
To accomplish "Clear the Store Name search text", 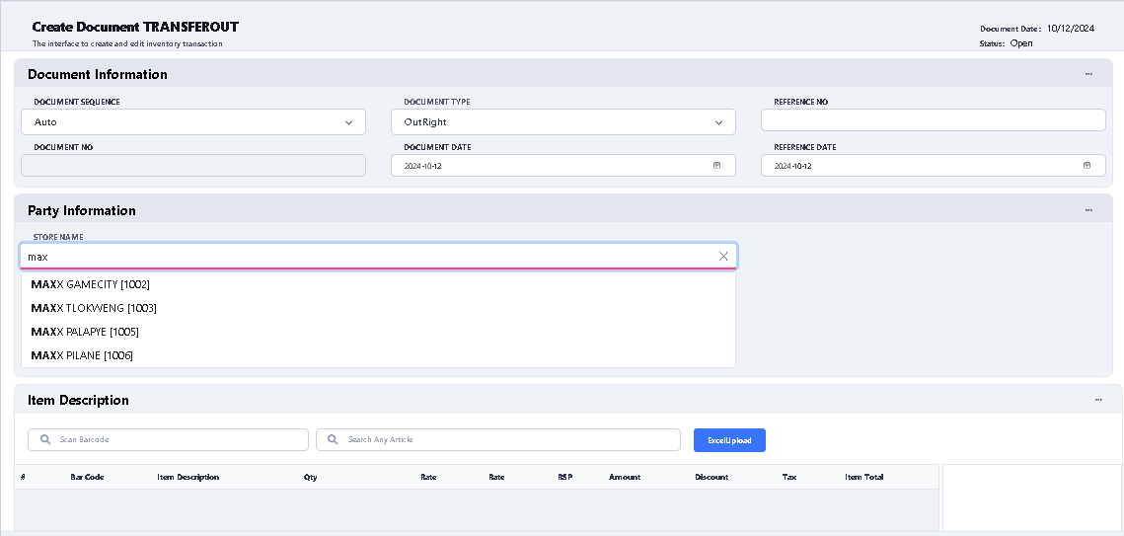I will (x=723, y=257).
